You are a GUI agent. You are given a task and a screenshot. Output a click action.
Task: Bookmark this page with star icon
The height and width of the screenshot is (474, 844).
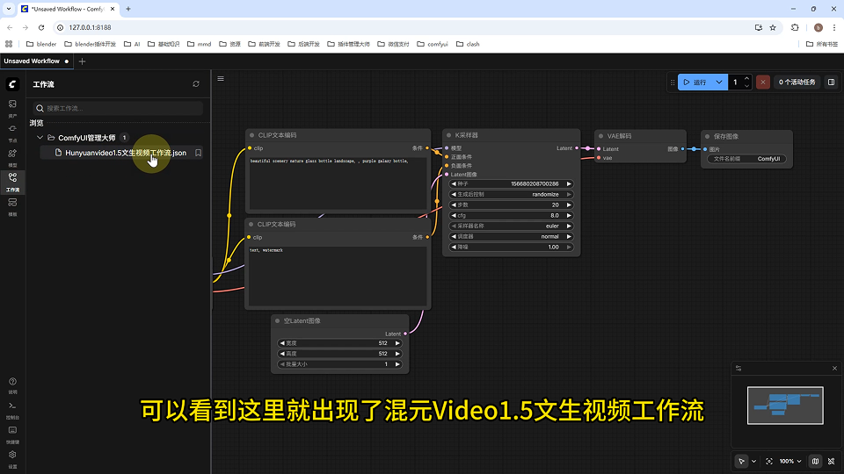(773, 27)
